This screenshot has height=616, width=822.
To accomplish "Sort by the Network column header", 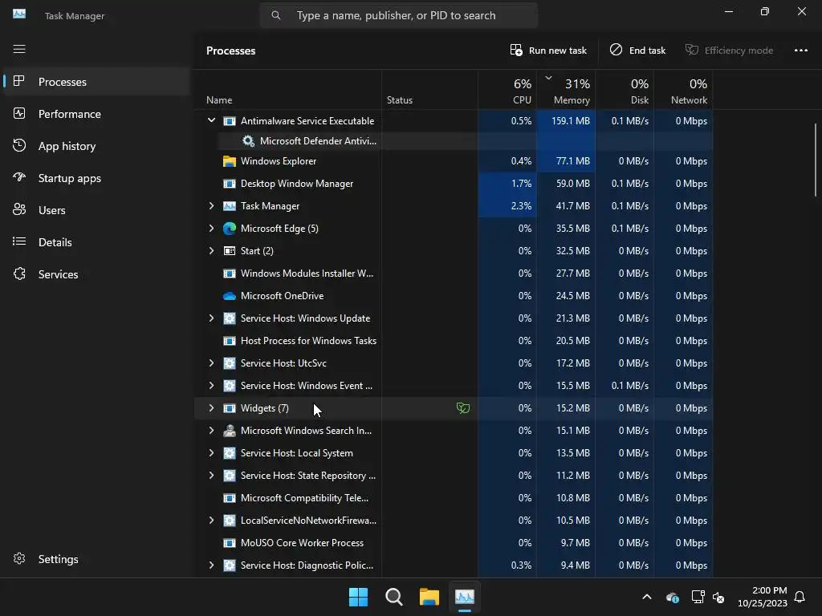I will click(683, 91).
